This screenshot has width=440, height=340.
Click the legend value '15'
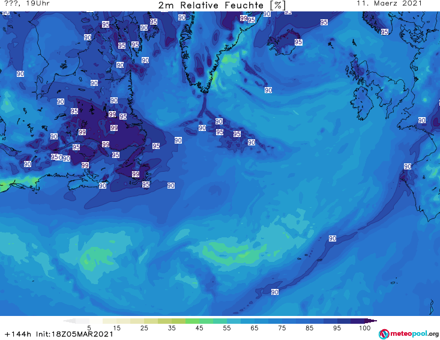coord(116,328)
